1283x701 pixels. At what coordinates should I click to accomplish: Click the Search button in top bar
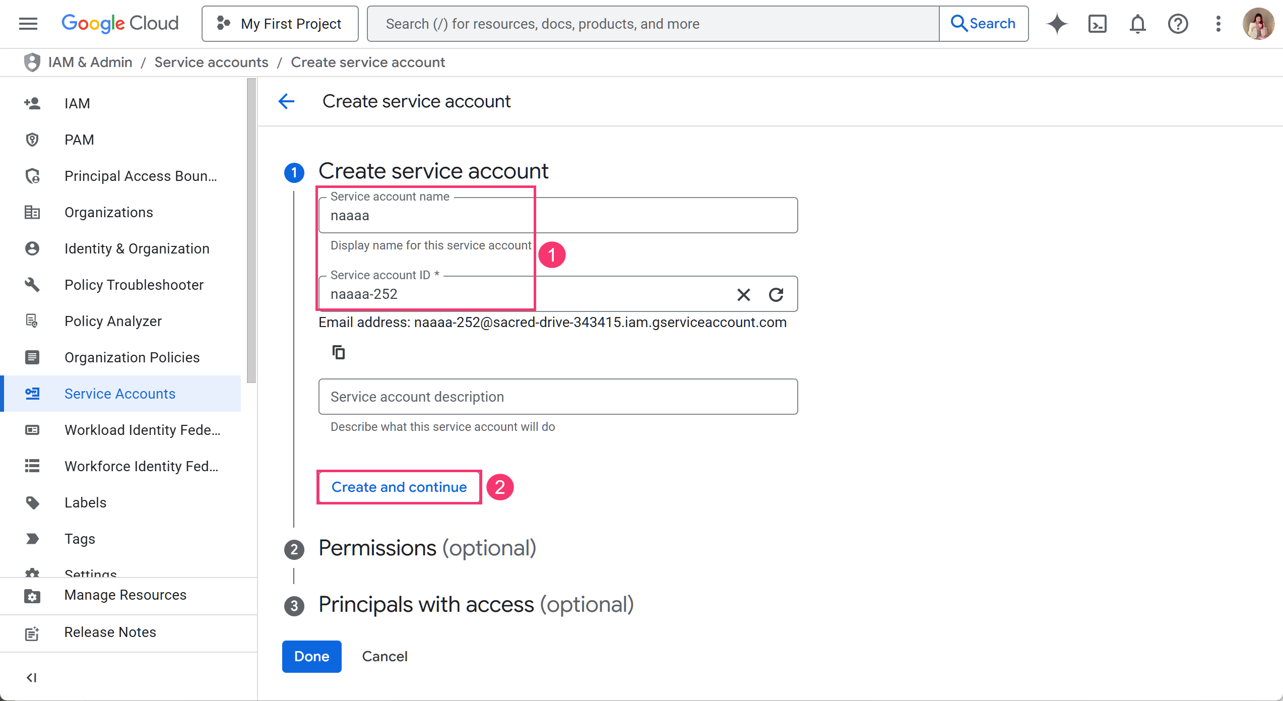(983, 24)
